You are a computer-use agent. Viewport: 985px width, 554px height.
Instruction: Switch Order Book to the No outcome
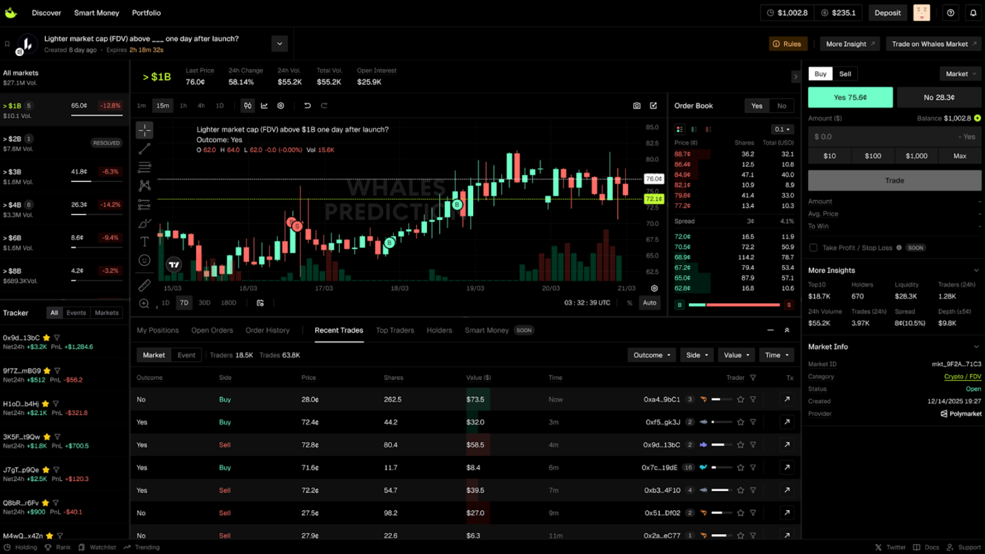[781, 106]
